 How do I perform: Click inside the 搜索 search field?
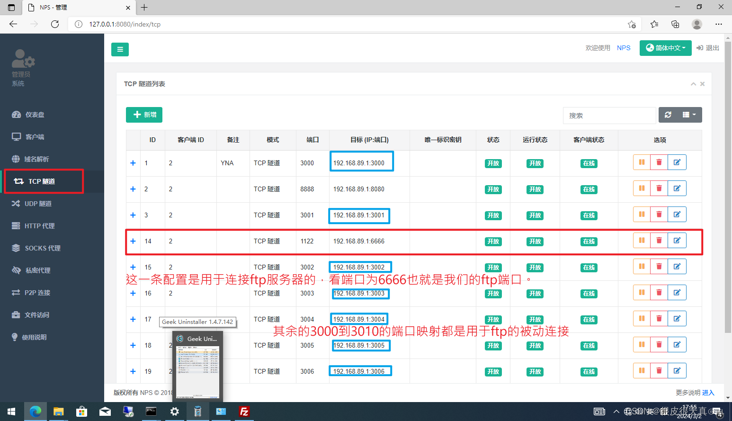pos(609,115)
